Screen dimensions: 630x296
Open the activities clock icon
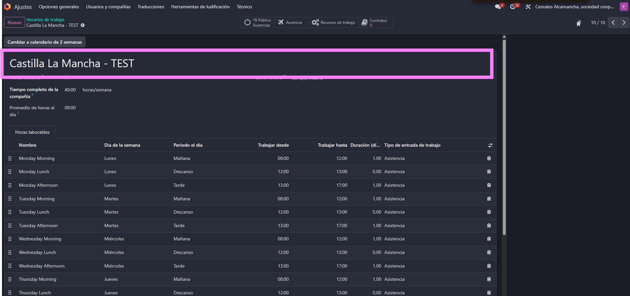pos(513,7)
